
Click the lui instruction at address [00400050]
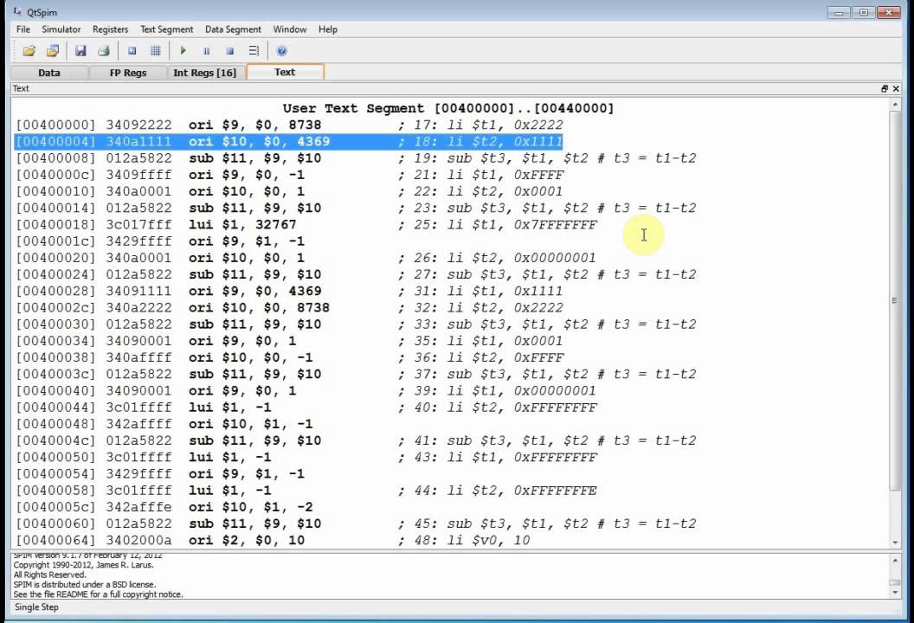coord(306,458)
